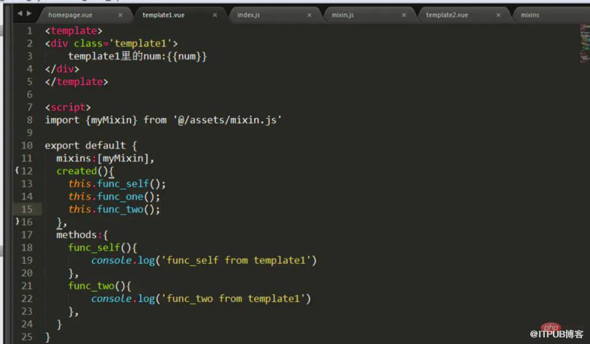
Task: Click the this.func_self() call
Action: coord(117,184)
